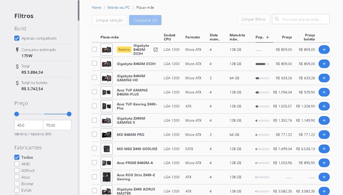Click the Asus TUF GAMING B460M-PLUS name
Screen dimensions: 343x195
pyautogui.click(x=132, y=92)
